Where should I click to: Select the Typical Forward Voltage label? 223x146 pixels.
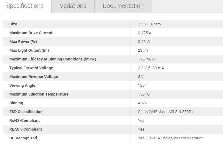[31, 68]
